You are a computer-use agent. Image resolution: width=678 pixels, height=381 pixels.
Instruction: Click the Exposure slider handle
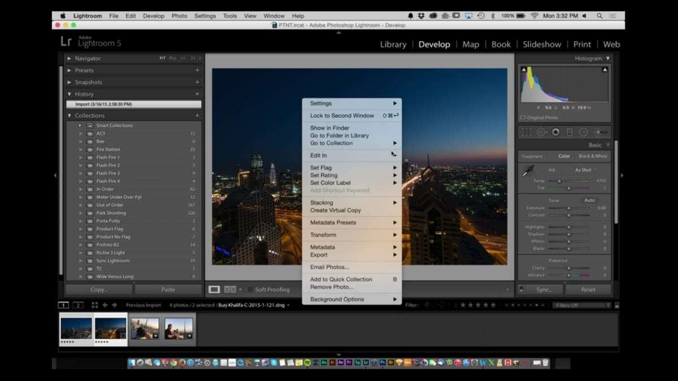pos(569,208)
